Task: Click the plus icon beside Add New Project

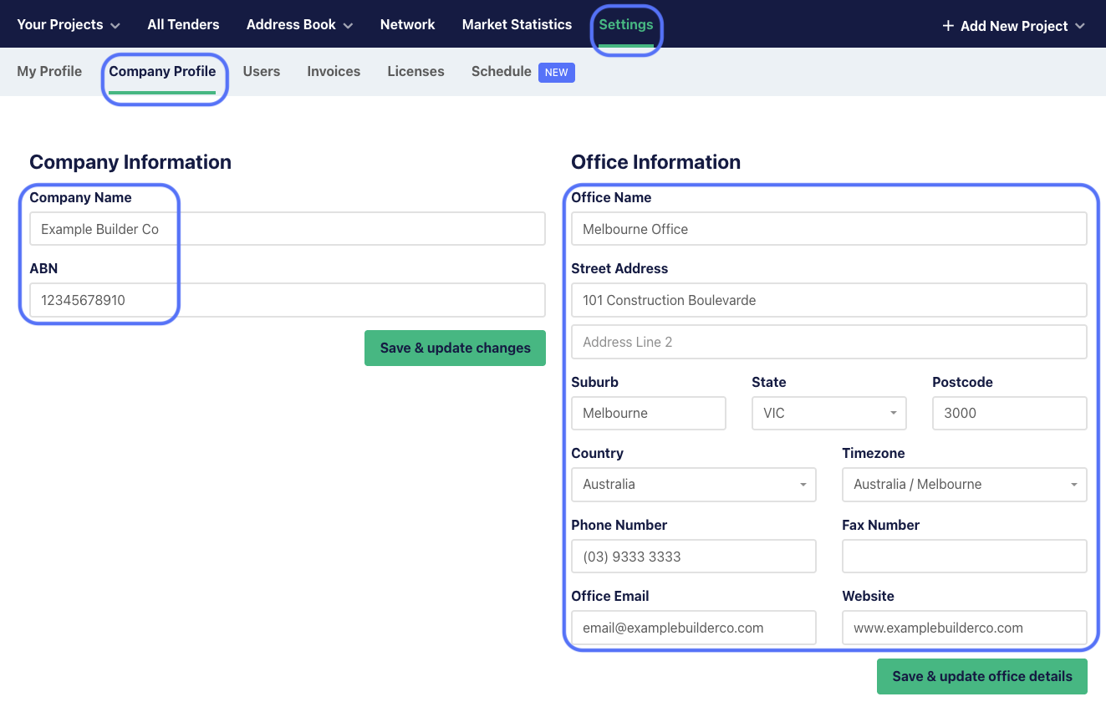Action: (948, 26)
